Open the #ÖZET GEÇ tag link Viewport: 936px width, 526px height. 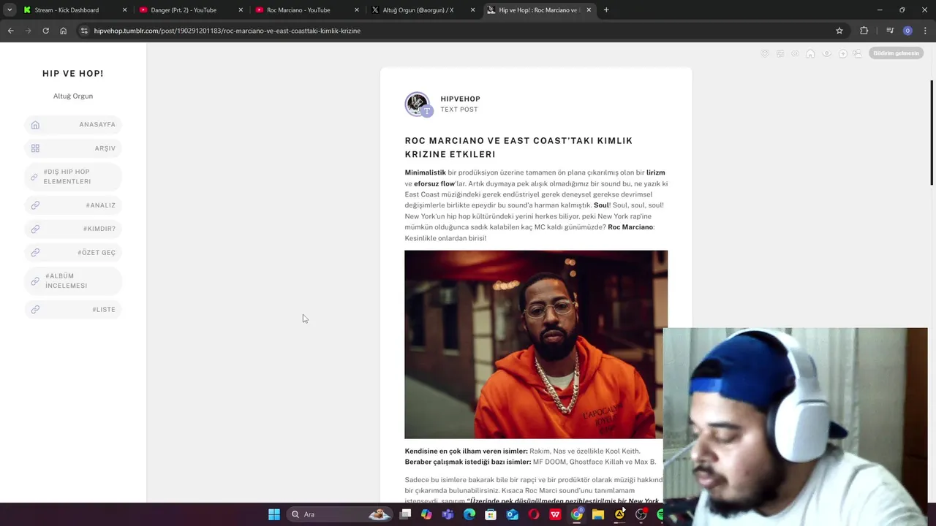(73, 252)
